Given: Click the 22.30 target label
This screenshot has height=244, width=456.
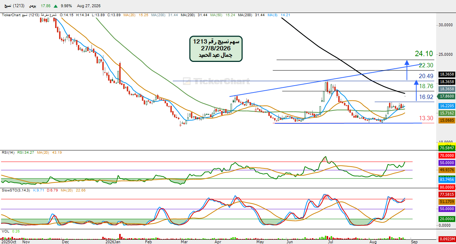Looking at the screenshot, I should click(425, 65).
